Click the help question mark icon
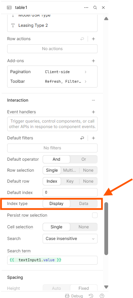The image size is (133, 298). click(x=102, y=296)
